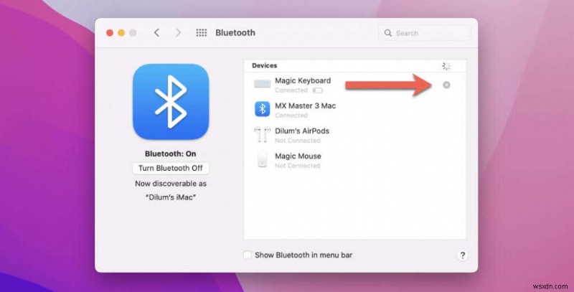Click the MX Master 3 Mac Bluetooth icon
Image resolution: width=574 pixels, height=292 pixels.
pyautogui.click(x=262, y=109)
